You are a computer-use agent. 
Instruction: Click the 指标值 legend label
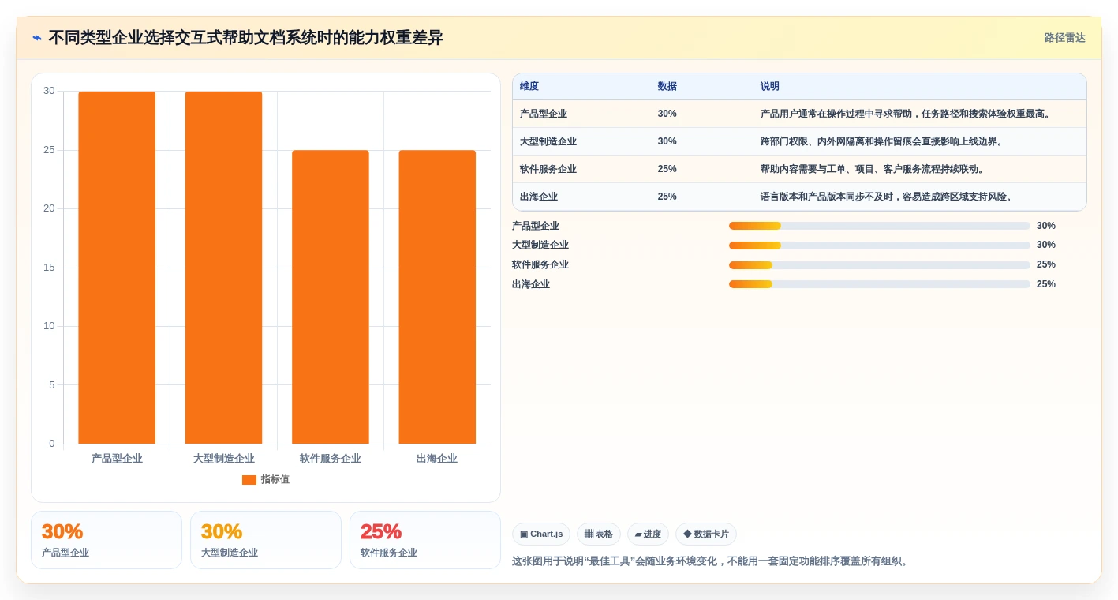(275, 480)
